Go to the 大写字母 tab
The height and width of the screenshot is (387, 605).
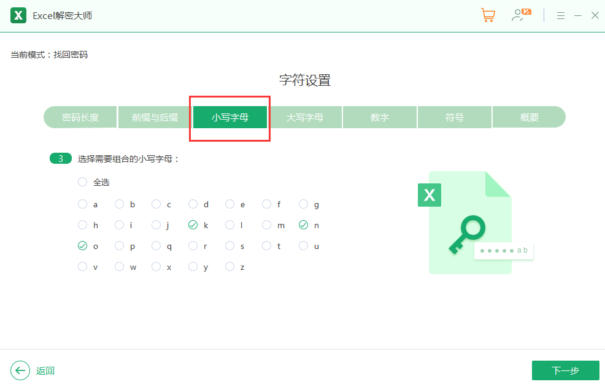tap(305, 117)
